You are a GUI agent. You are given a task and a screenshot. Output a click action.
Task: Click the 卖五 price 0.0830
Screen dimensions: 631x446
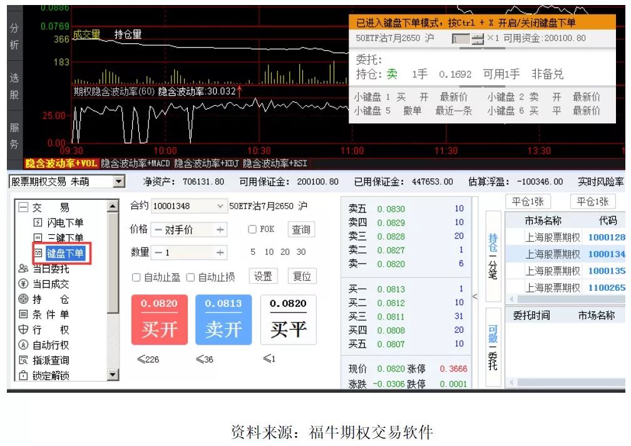[391, 209]
